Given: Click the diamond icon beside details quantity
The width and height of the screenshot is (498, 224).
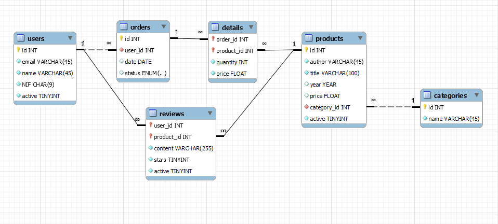Looking at the screenshot, I should click(213, 62).
